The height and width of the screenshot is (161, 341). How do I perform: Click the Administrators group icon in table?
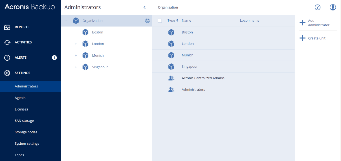click(x=171, y=89)
